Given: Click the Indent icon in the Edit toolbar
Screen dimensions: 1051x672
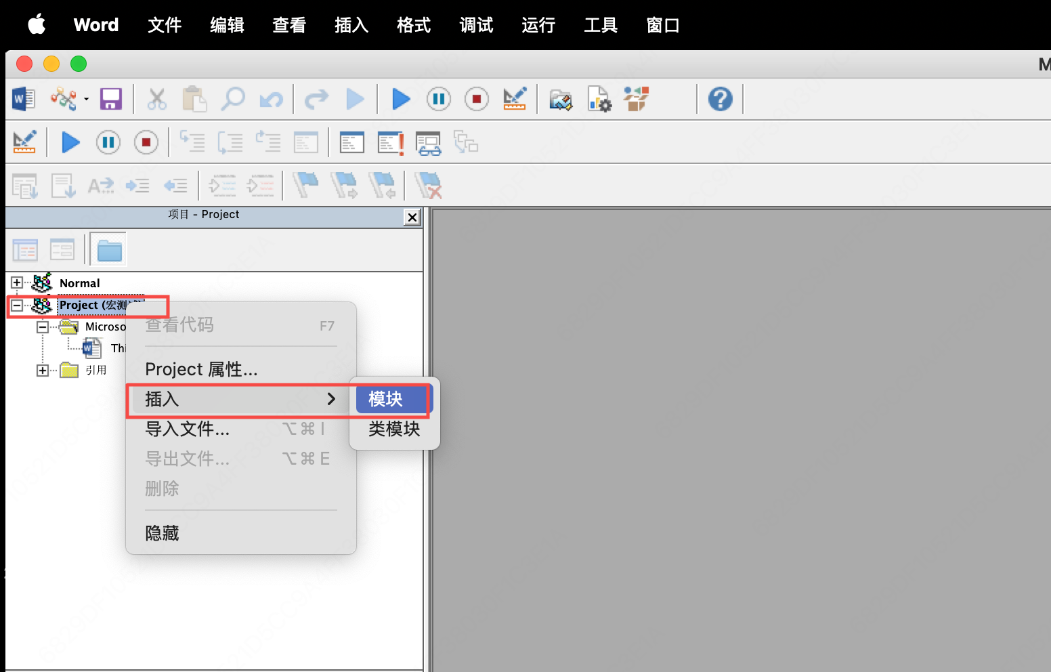Looking at the screenshot, I should (137, 186).
